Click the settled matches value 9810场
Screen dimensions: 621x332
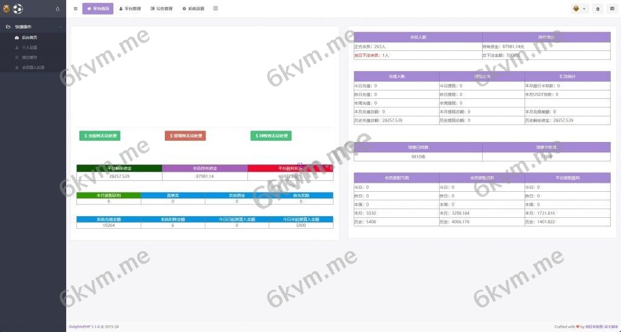(418, 157)
